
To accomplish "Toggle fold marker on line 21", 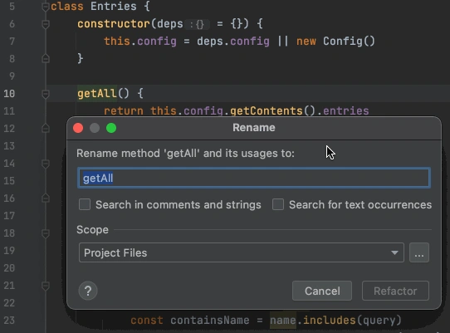I will [46, 286].
